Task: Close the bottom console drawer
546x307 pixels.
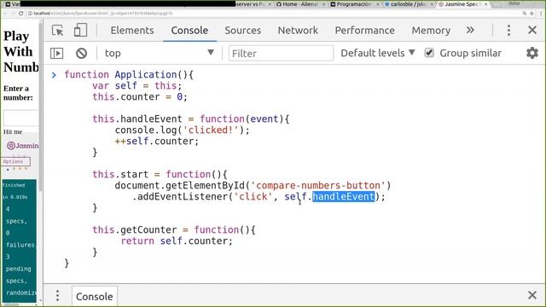Action: [532, 295]
